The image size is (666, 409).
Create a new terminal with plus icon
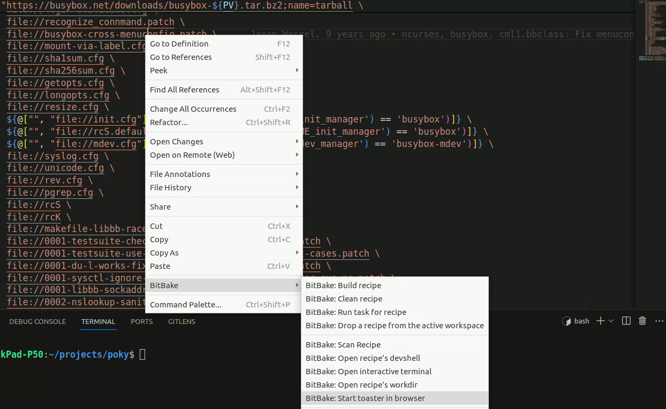click(600, 321)
